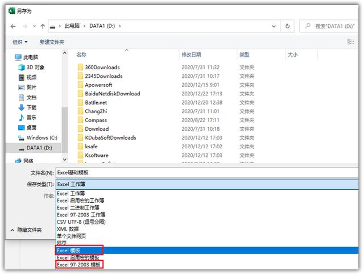
Task: Choose Excel 启用宏的模板 file type
Action: pos(207,257)
